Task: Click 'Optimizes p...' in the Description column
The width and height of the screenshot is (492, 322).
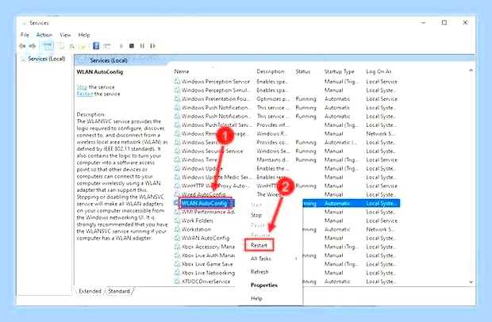Action: coord(273,99)
